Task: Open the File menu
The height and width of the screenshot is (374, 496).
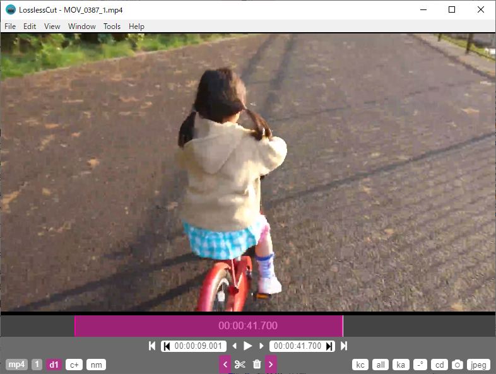Action: [10, 26]
